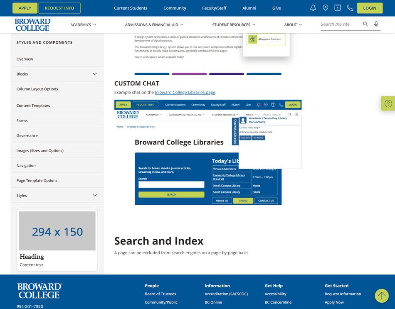Expand Admissions & Financial Aid menu
Screen dimensions: 395x309
(154, 25)
